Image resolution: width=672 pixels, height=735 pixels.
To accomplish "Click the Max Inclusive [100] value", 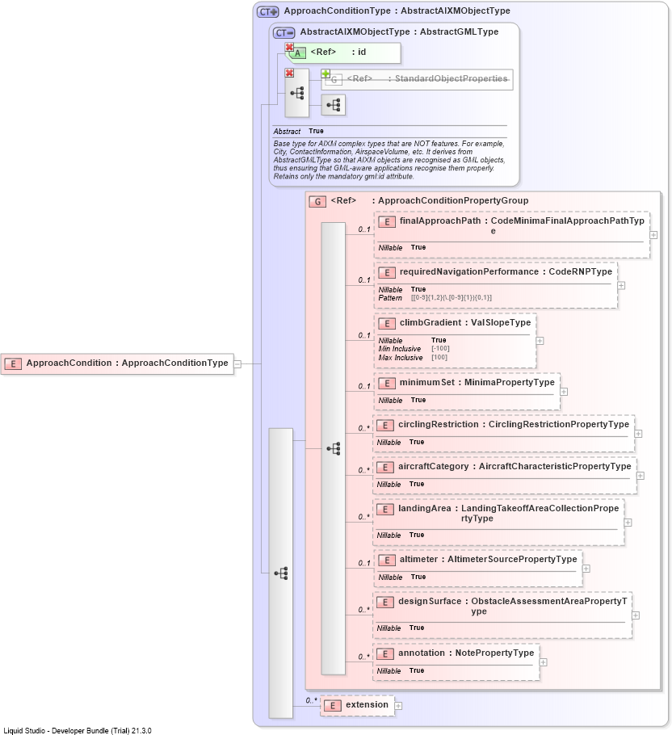I will click(x=439, y=357).
